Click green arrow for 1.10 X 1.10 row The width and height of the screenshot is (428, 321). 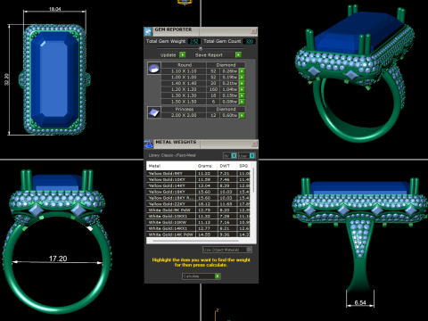coord(242,71)
